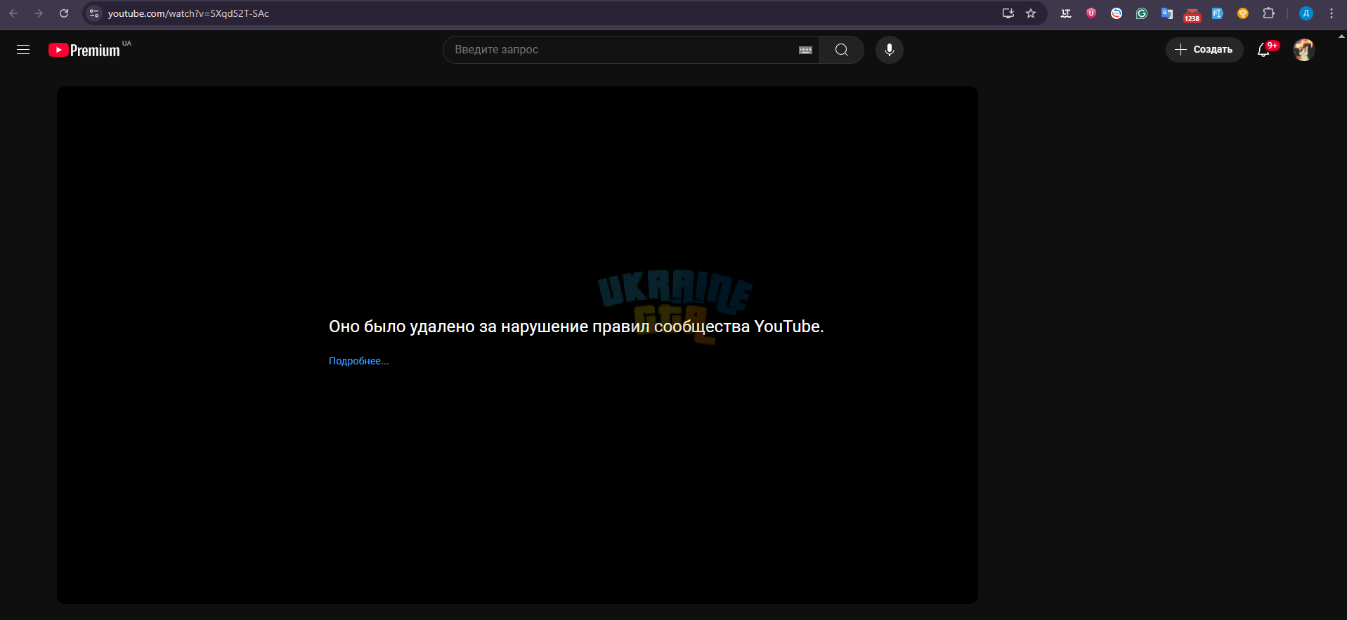Open the Extensions puzzle menu
Image resolution: width=1347 pixels, height=620 pixels.
click(x=1268, y=13)
